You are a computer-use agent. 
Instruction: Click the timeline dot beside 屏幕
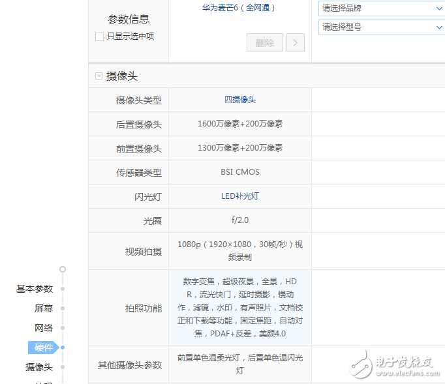coord(63,308)
